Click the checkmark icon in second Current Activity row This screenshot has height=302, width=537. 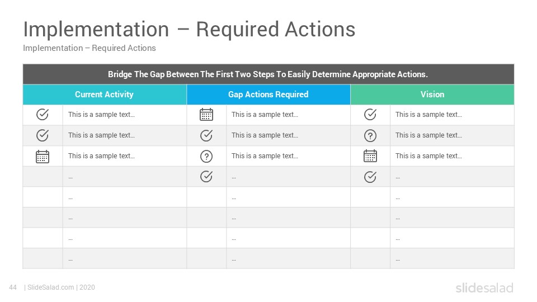tap(43, 135)
